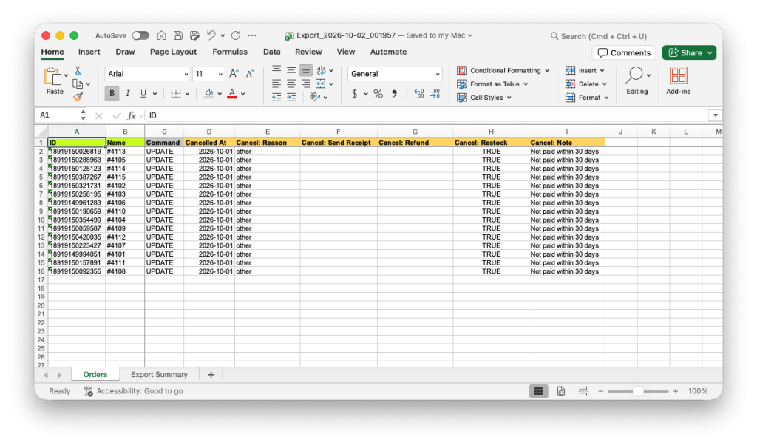
Task: Open the Undo history dropdown arrow
Action: tap(223, 35)
